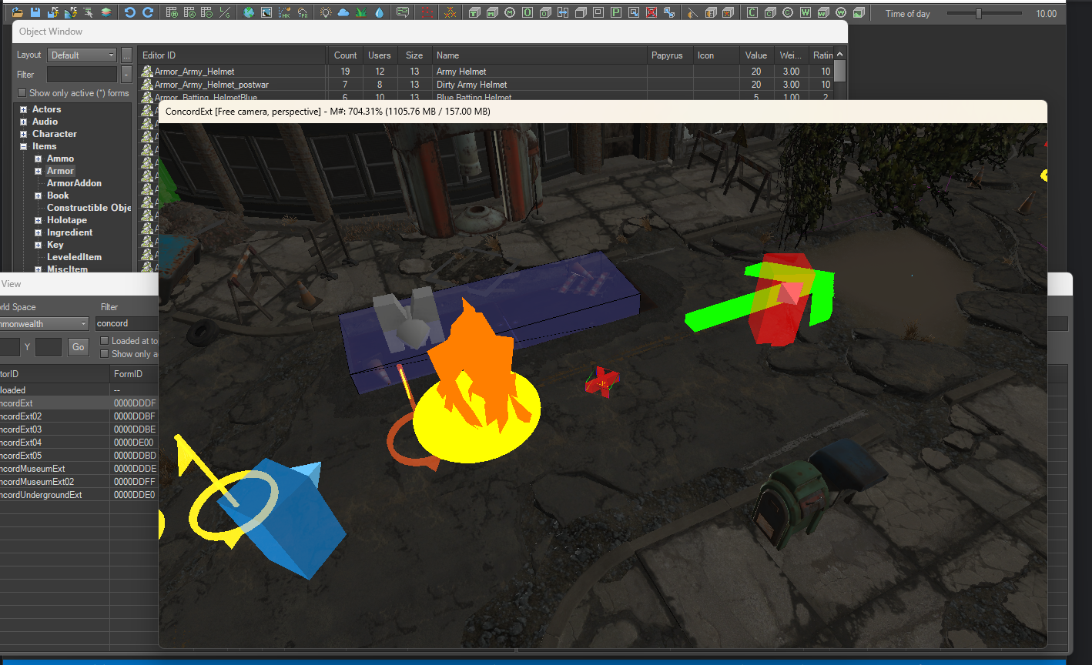Click Object Window list vertical scrollbar
Image resolution: width=1092 pixels, height=665 pixels.
tap(840, 73)
